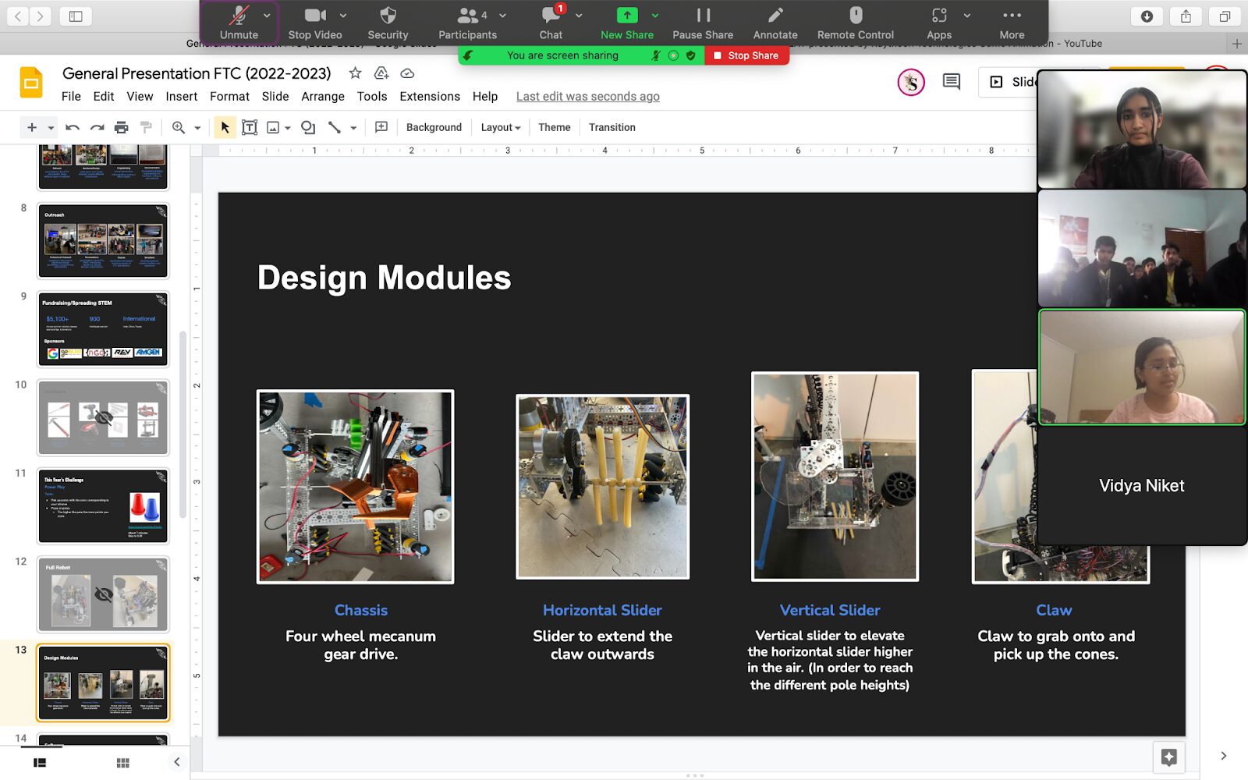Stop the video camera in Zoom

[314, 22]
